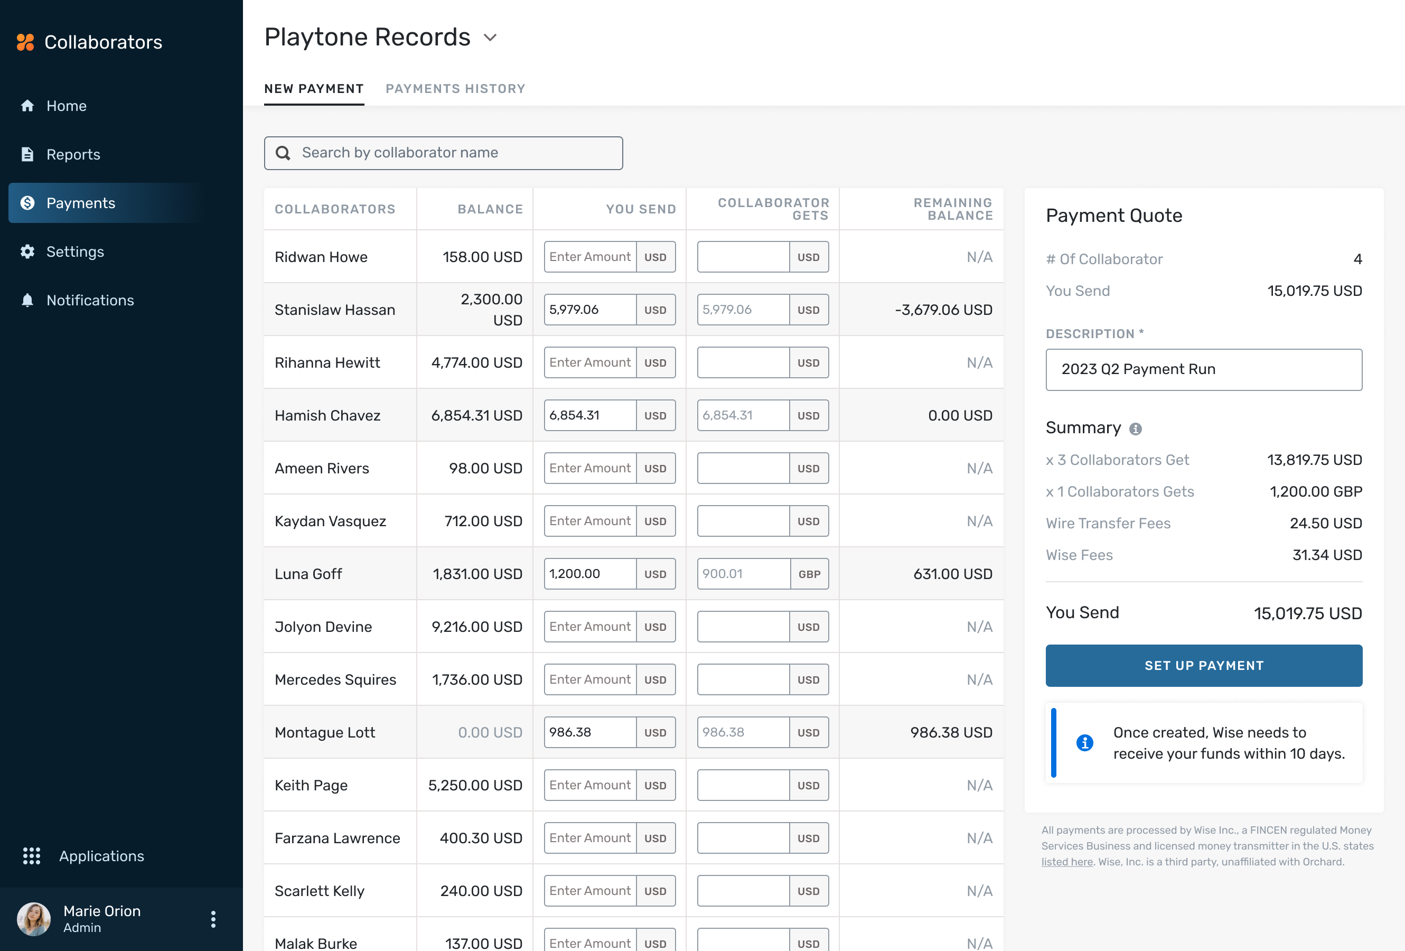Click Hamish Chavez's You Send amount field

click(x=589, y=415)
